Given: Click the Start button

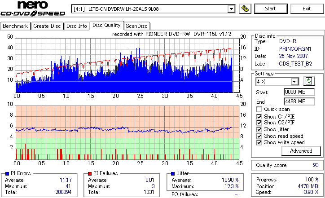Looking at the screenshot, I should click(x=271, y=9).
